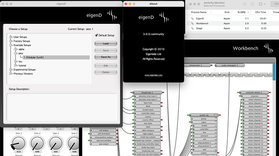
Task: Click the green input connector of mixer channel 5
Action: 242,113
